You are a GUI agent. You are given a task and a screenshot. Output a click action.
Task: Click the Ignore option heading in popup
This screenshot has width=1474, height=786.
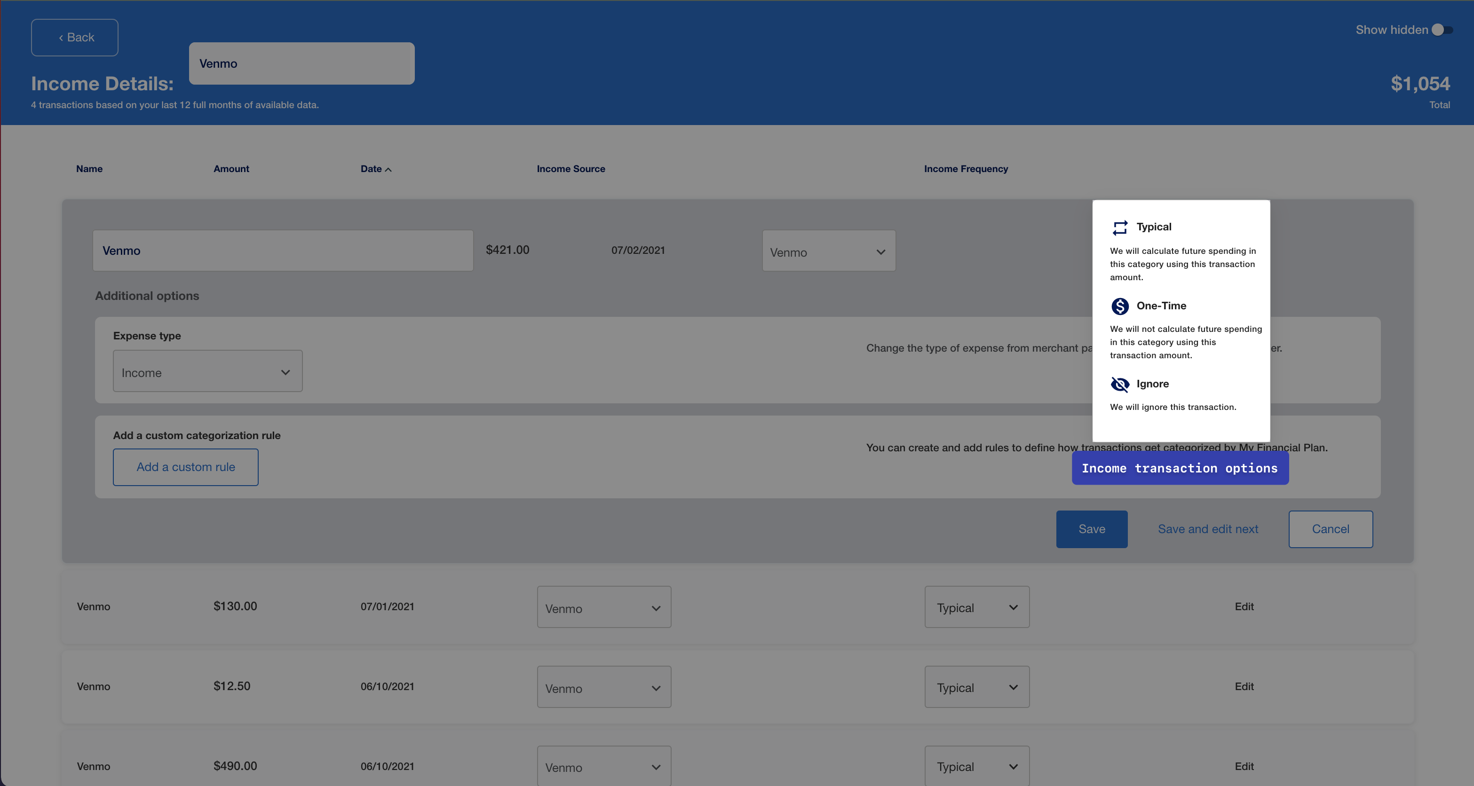pos(1152,384)
